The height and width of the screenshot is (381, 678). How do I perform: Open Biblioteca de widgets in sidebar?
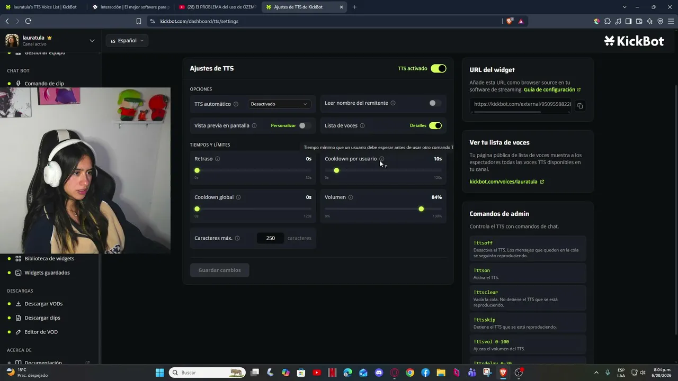click(49, 259)
